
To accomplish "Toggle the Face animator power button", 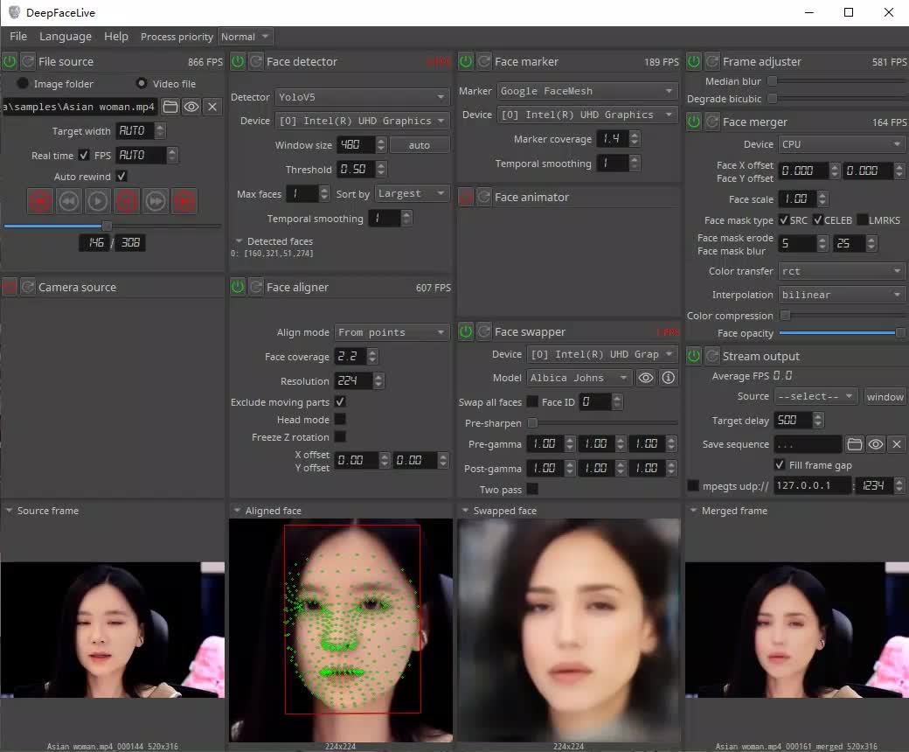I will pos(466,197).
